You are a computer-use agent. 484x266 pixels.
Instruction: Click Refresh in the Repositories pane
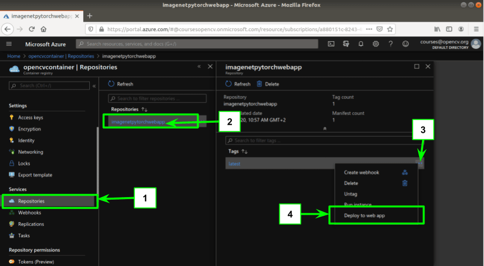pyautogui.click(x=120, y=84)
